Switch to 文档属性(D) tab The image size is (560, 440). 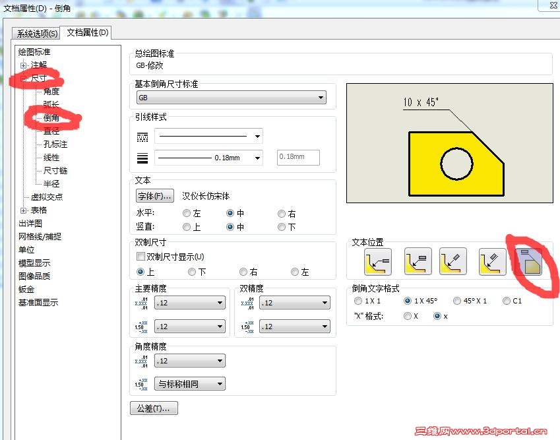[88, 32]
